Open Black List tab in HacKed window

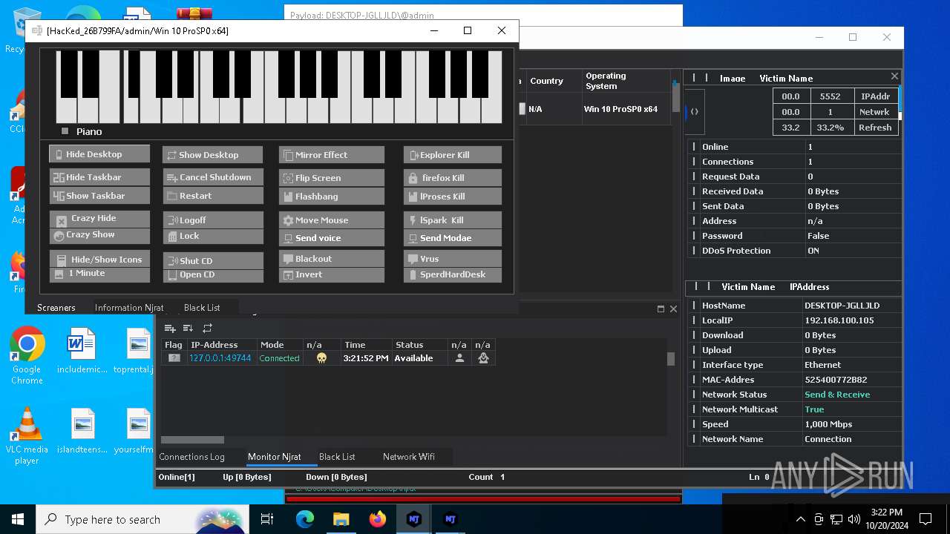[202, 307]
